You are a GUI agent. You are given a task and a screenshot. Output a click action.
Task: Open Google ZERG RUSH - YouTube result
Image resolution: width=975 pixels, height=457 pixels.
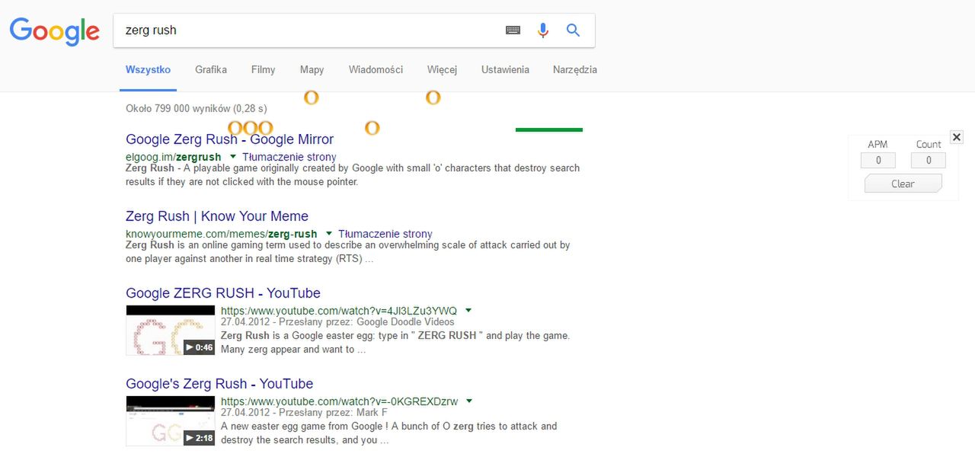click(223, 293)
